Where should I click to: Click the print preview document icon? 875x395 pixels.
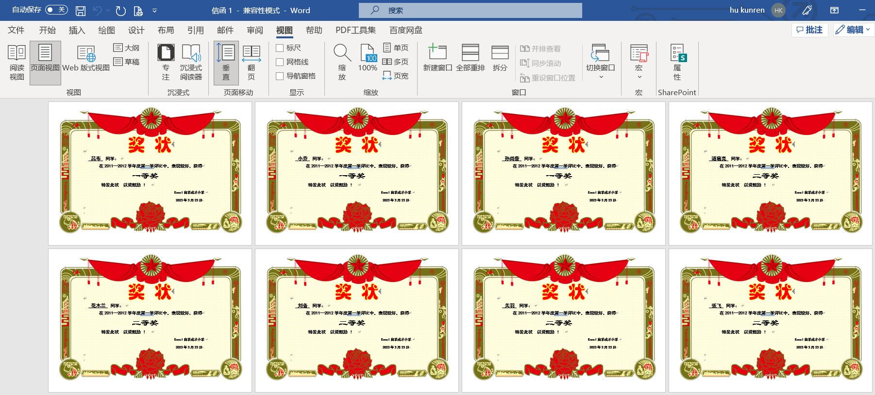click(138, 10)
